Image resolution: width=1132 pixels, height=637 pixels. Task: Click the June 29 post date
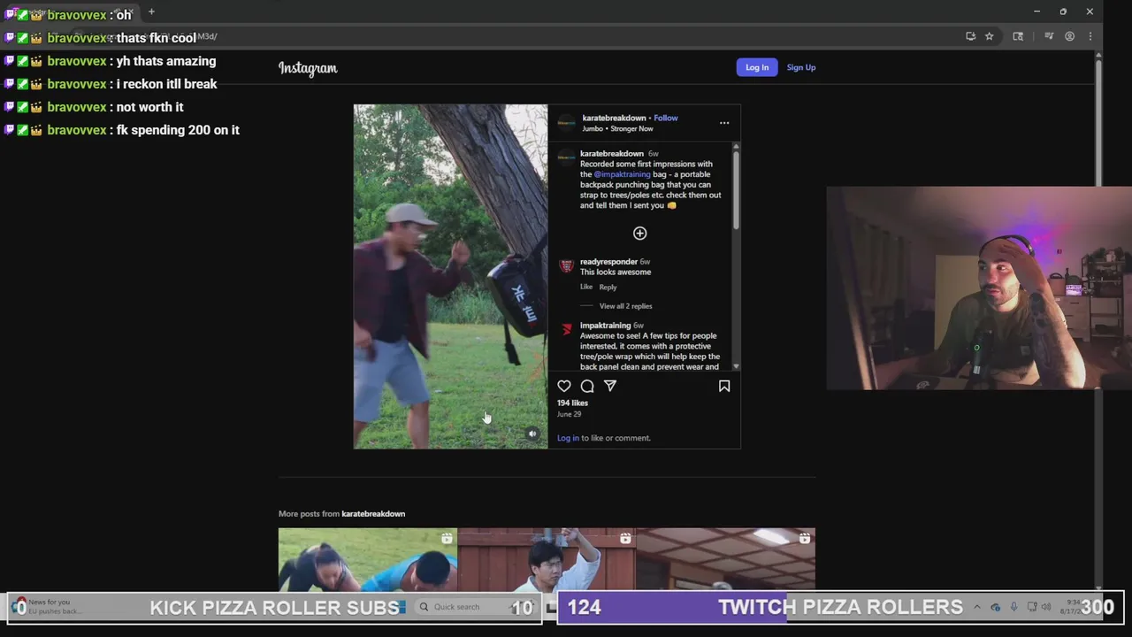point(569,414)
